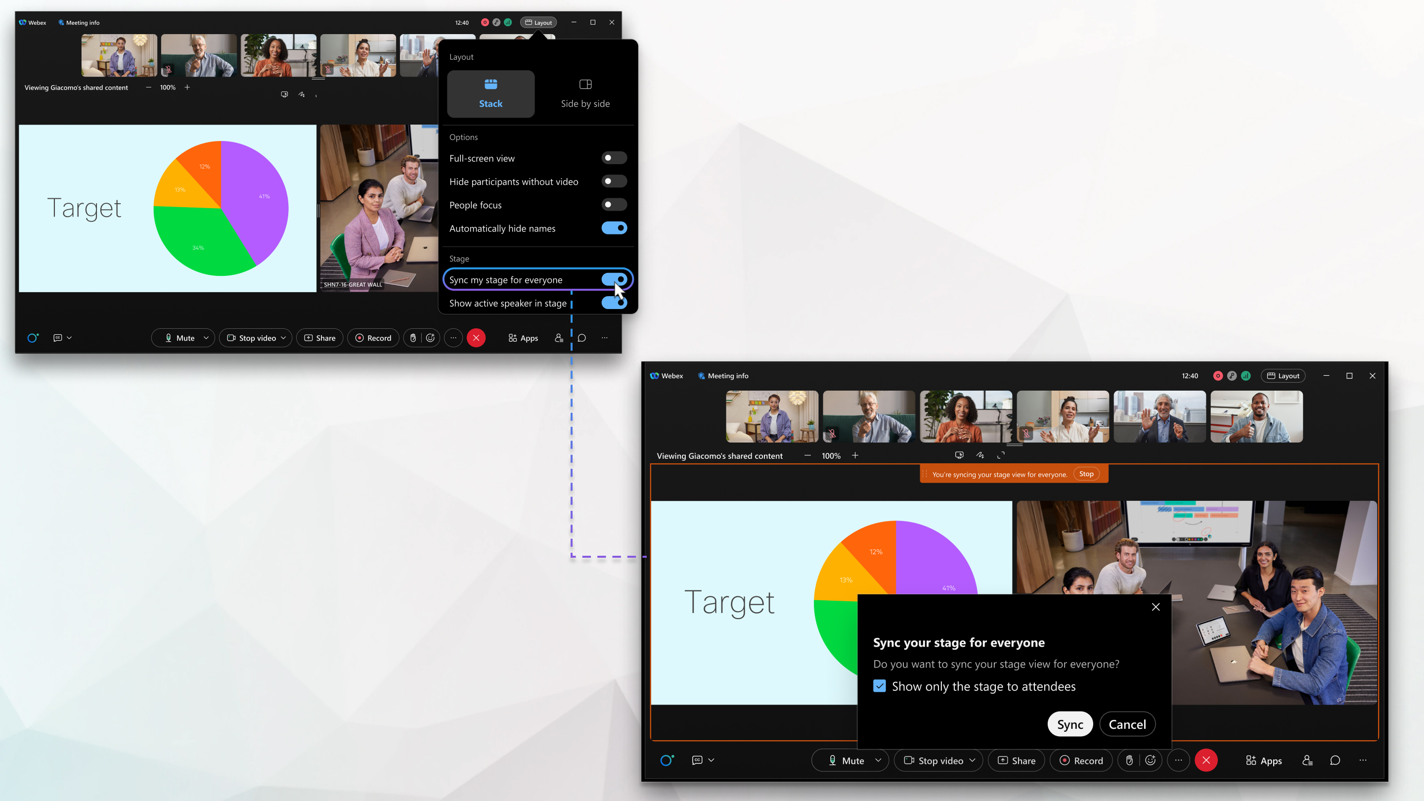
Task: Toggle Full-screen view option
Action: click(614, 157)
